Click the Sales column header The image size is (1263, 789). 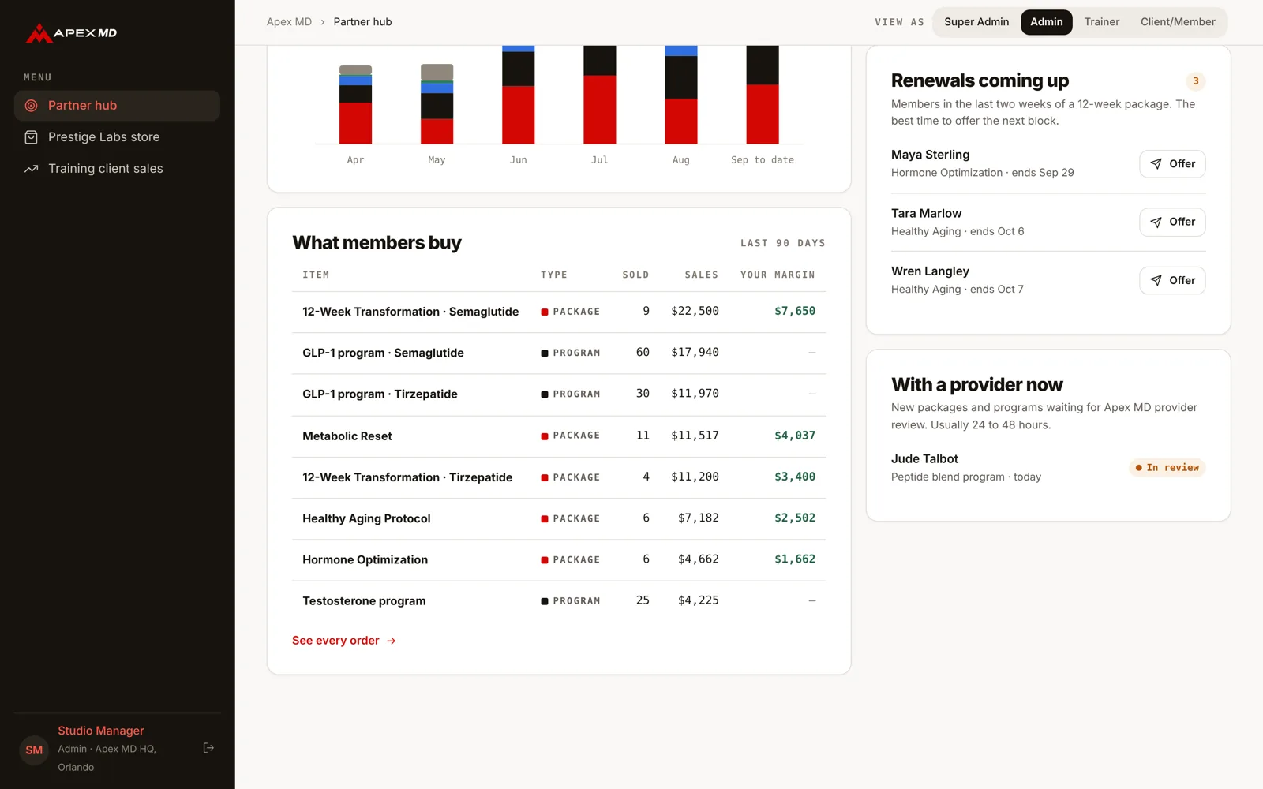[701, 275]
